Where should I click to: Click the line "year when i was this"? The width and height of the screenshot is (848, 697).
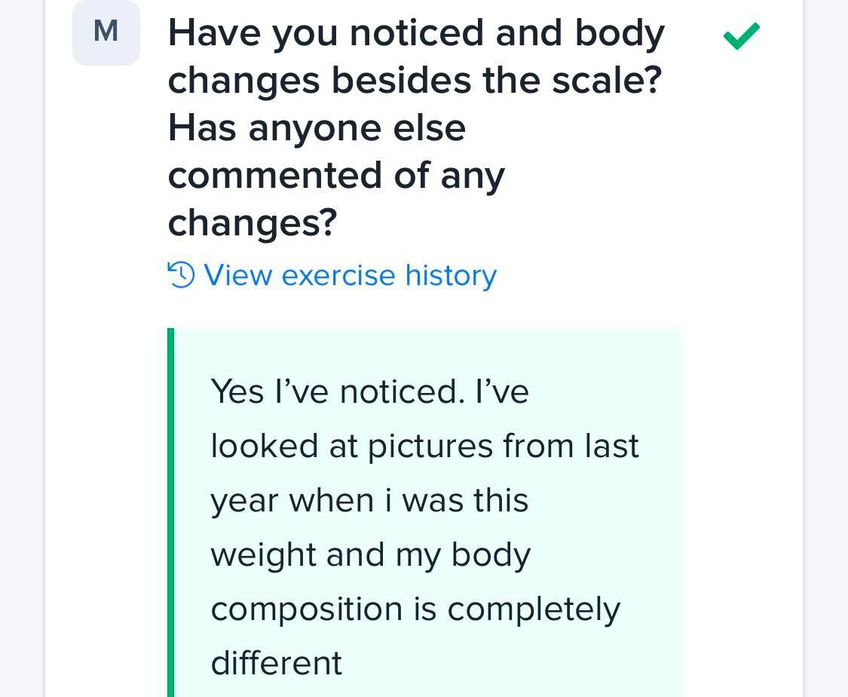pyautogui.click(x=369, y=500)
